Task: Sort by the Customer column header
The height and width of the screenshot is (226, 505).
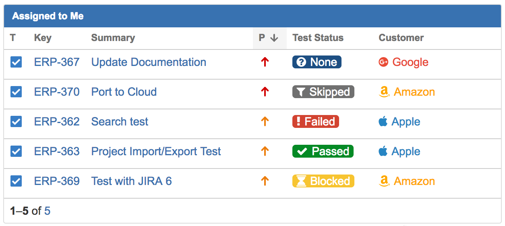Action: [x=401, y=38]
